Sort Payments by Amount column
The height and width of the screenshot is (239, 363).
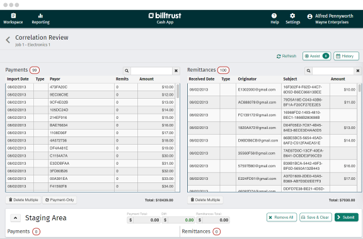(x=146, y=79)
